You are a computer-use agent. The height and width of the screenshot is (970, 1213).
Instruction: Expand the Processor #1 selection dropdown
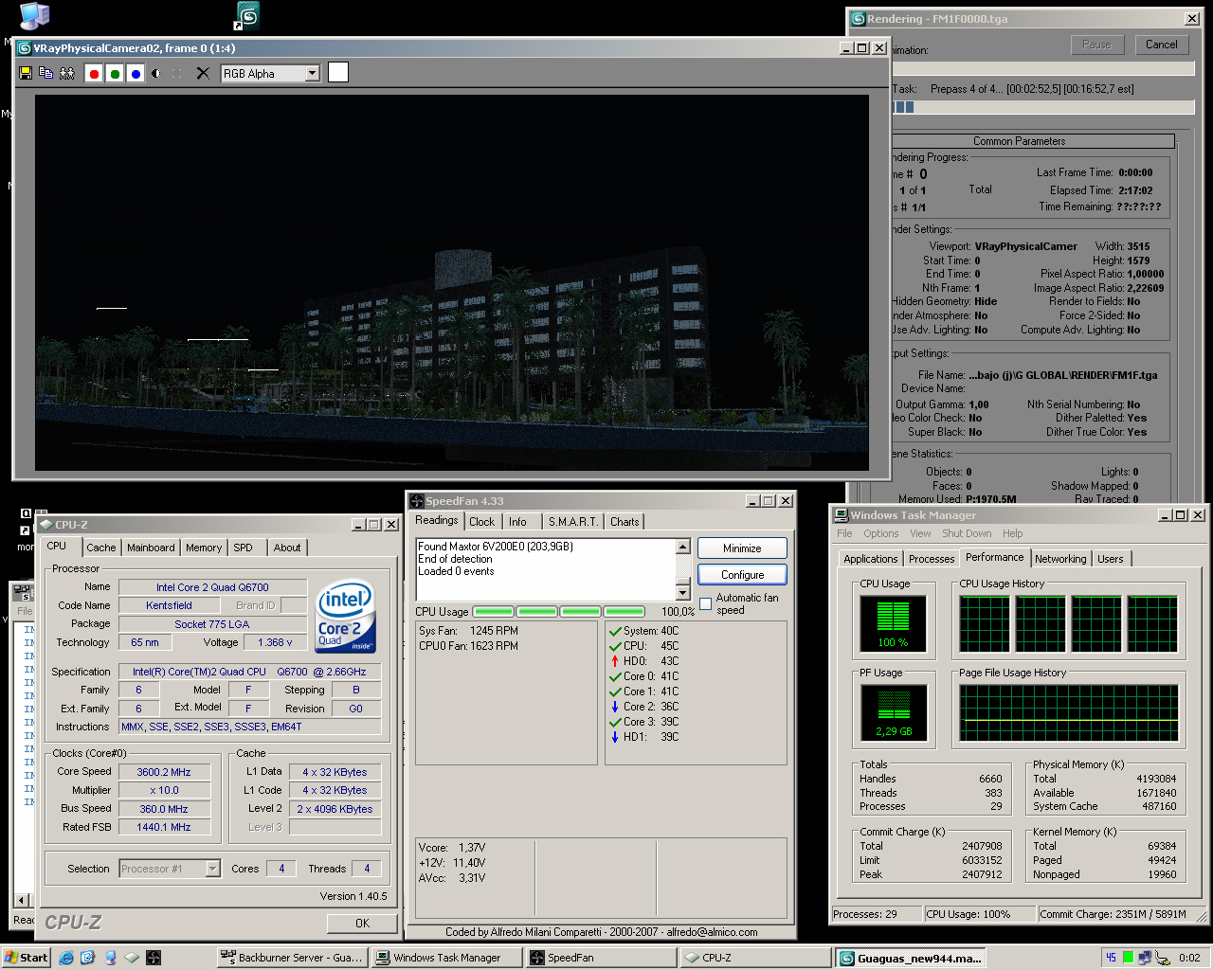pos(212,869)
